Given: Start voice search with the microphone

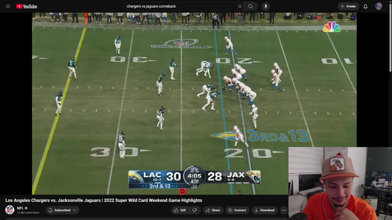Looking at the screenshot, I should (266, 6).
